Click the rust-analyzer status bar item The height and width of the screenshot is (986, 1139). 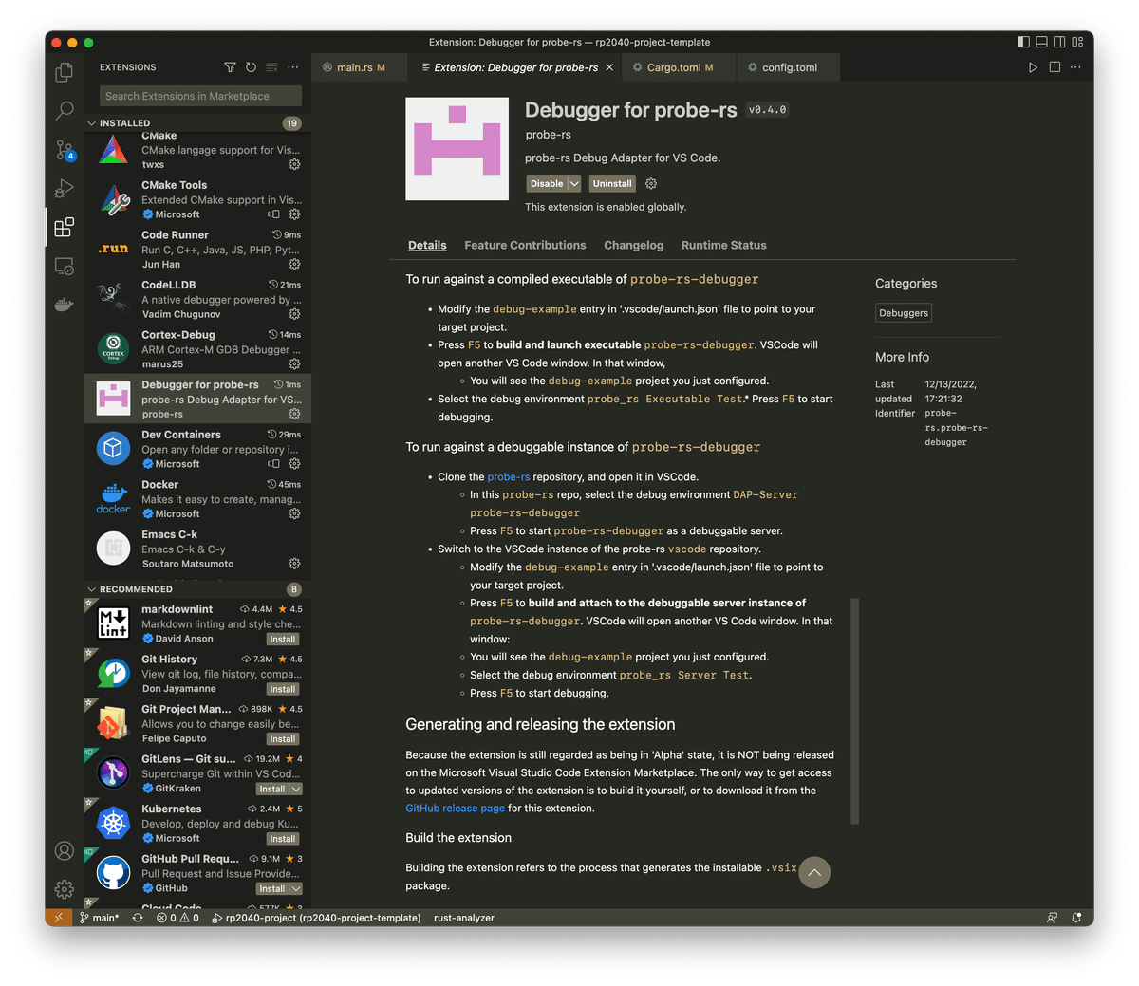[463, 918]
